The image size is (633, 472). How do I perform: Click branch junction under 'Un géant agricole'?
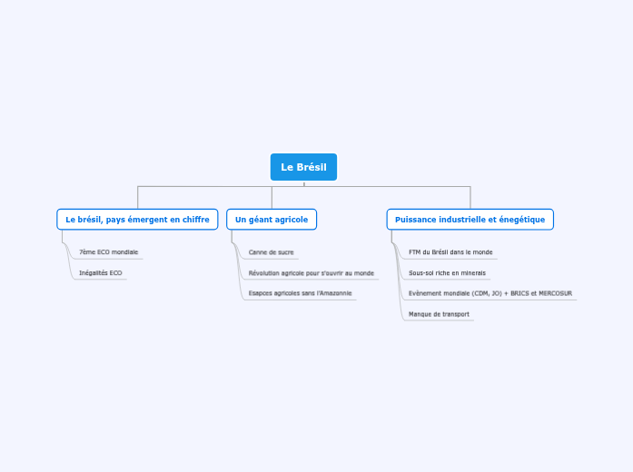232,236
